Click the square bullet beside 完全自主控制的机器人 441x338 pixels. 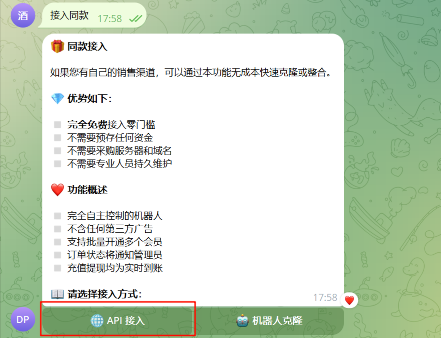pyautogui.click(x=57, y=216)
